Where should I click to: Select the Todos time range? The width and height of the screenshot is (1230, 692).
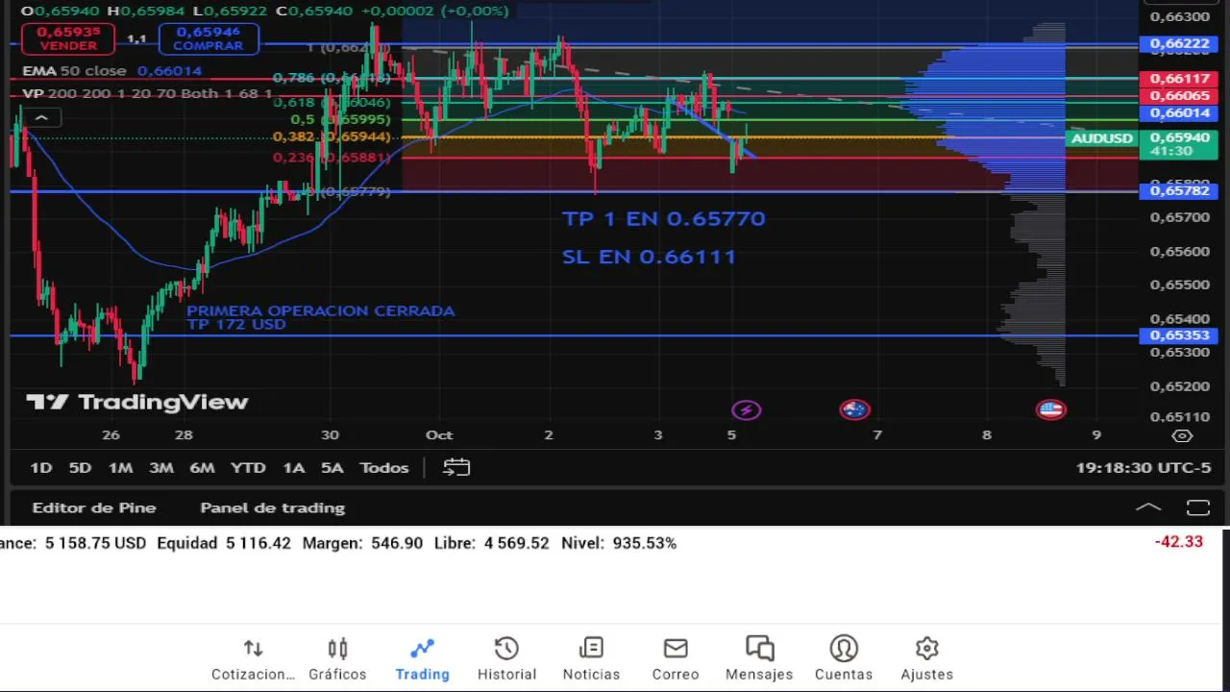tap(383, 468)
